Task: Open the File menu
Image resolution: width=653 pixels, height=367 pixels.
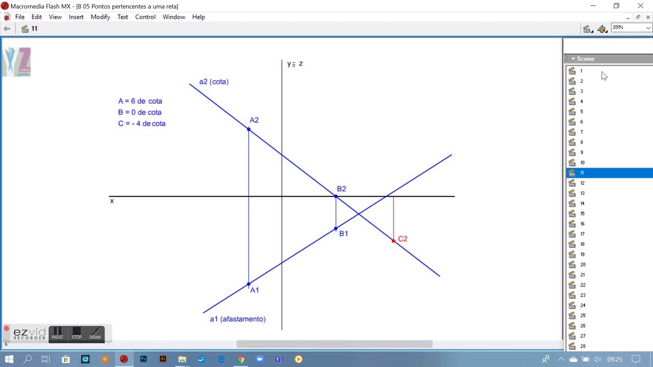Action: coord(20,17)
